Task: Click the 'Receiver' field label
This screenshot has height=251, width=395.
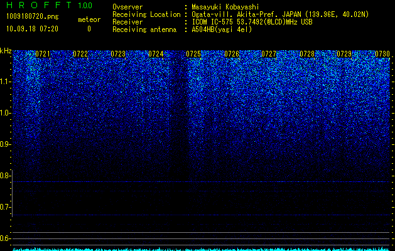Action: click(127, 22)
